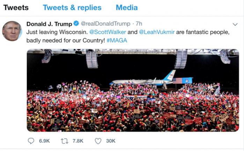
Task: Open the Donald J. Trump display name link
Action: pyautogui.click(x=49, y=24)
